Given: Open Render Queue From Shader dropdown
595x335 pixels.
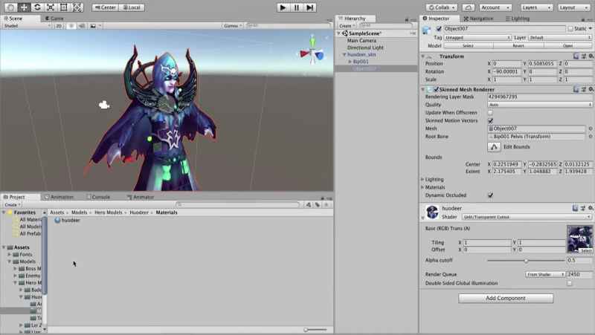Looking at the screenshot, I should tap(545, 274).
